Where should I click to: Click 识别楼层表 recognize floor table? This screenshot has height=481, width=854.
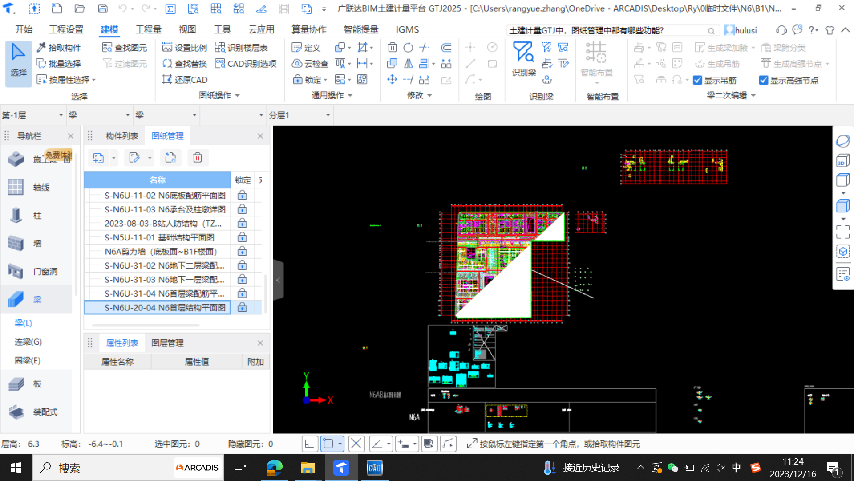pyautogui.click(x=241, y=48)
